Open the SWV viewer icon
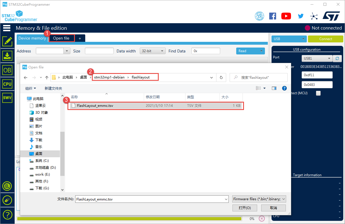The width and height of the screenshot is (345, 224). click(x=7, y=98)
